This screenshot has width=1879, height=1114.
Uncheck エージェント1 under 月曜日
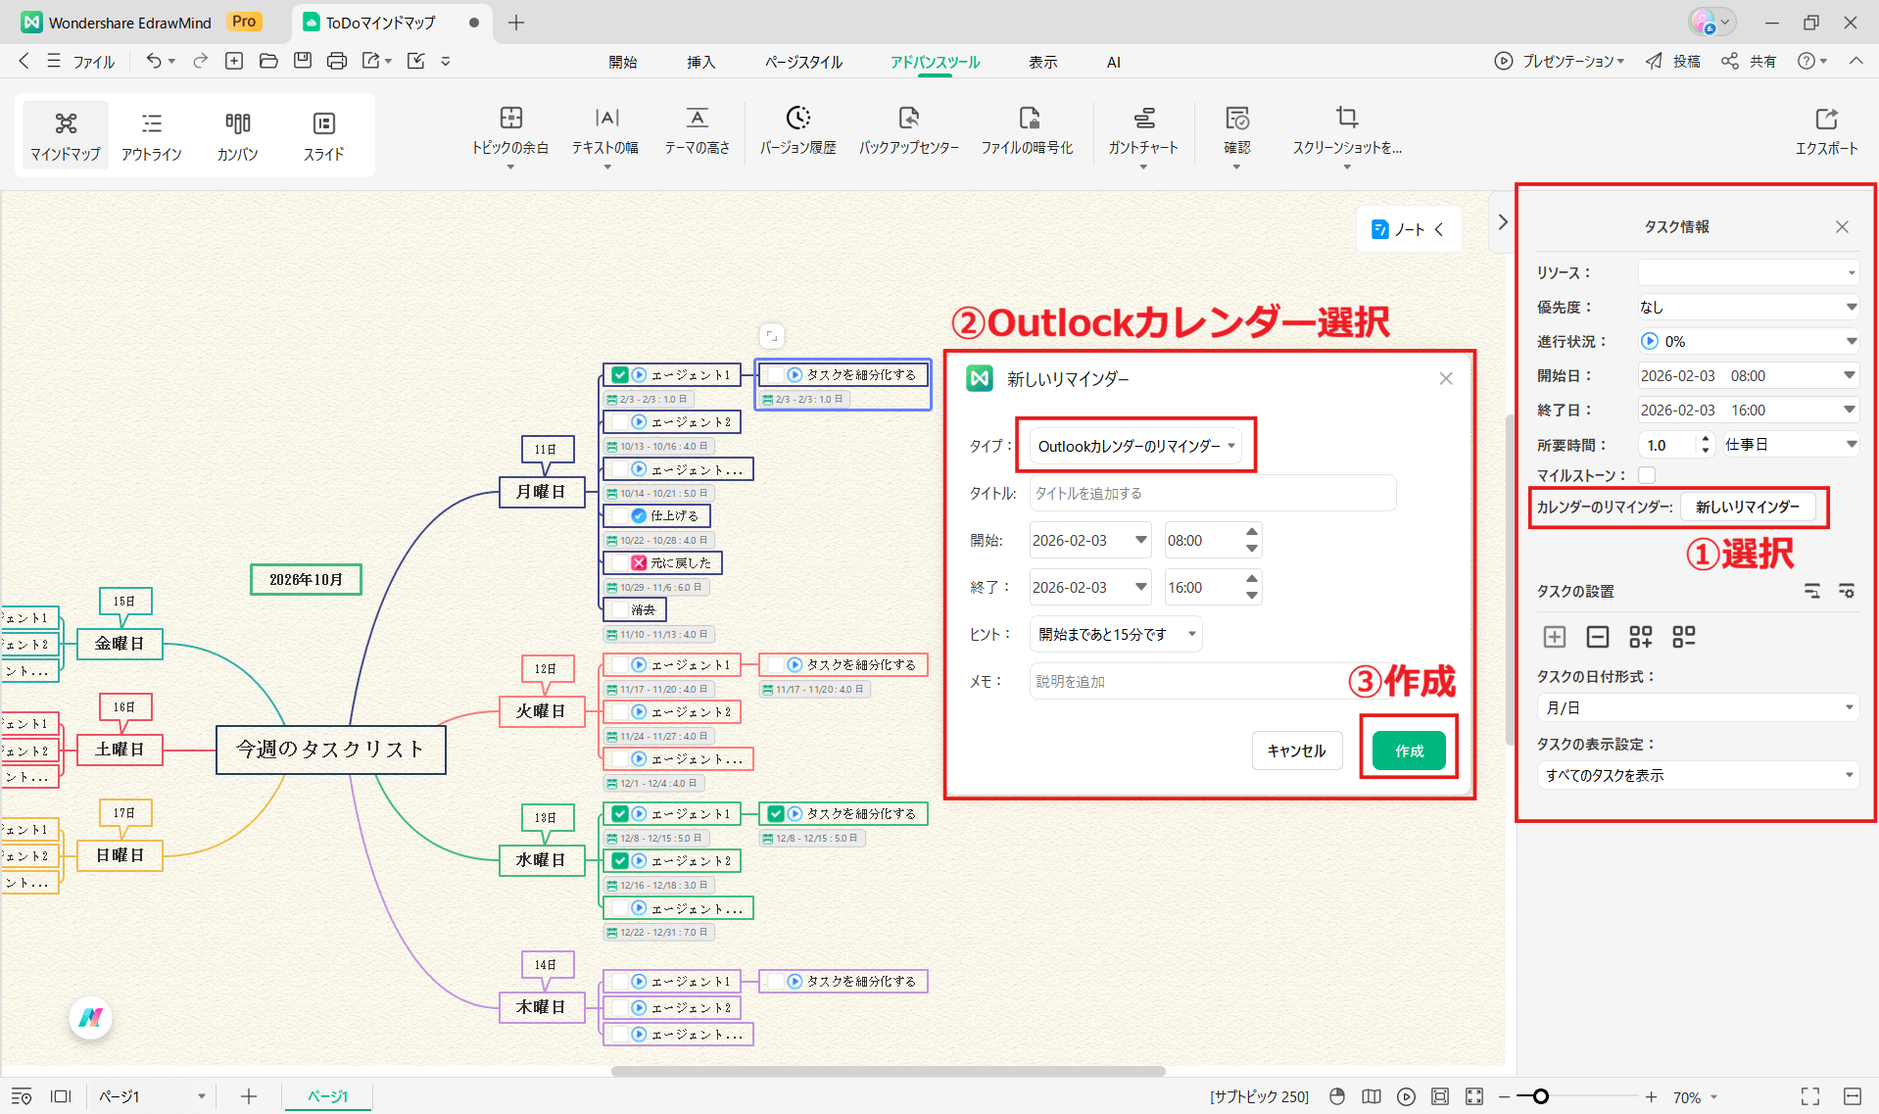(618, 374)
